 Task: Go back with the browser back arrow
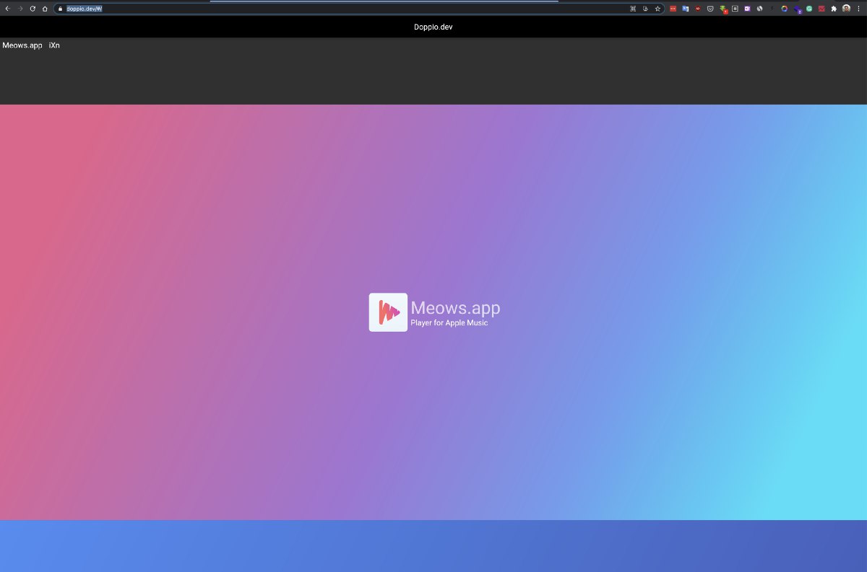coord(7,9)
